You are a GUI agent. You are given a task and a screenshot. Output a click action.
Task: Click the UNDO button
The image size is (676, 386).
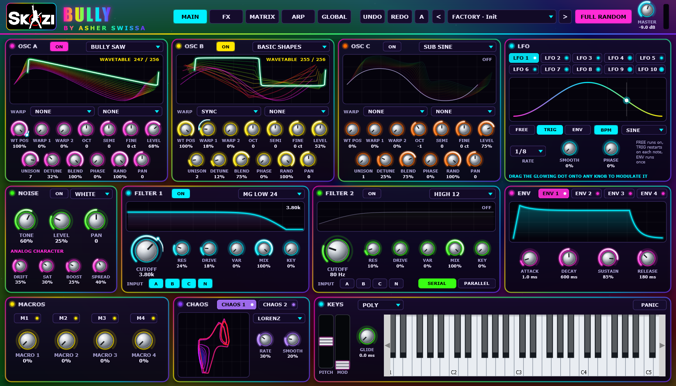point(372,17)
